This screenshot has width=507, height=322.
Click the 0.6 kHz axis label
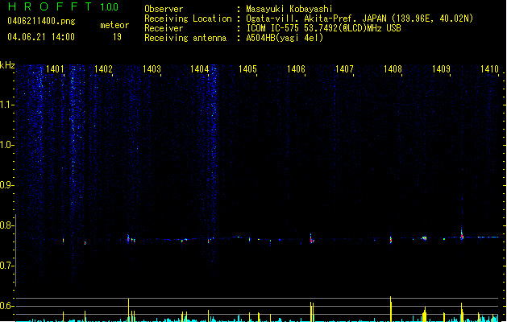pos(7,306)
